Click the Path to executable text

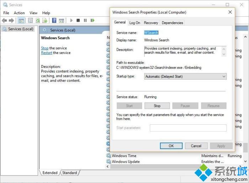pyautogui.click(x=159, y=68)
